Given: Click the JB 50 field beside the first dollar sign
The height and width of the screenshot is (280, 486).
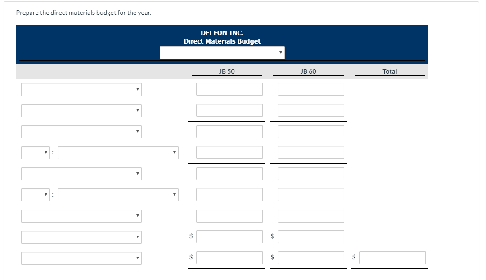Looking at the screenshot, I should click(229, 236).
